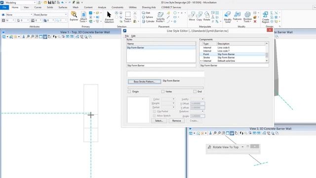This screenshot has width=316, height=178.
Task: Switch to the Curves ribbon tab
Action: (x=38, y=7)
